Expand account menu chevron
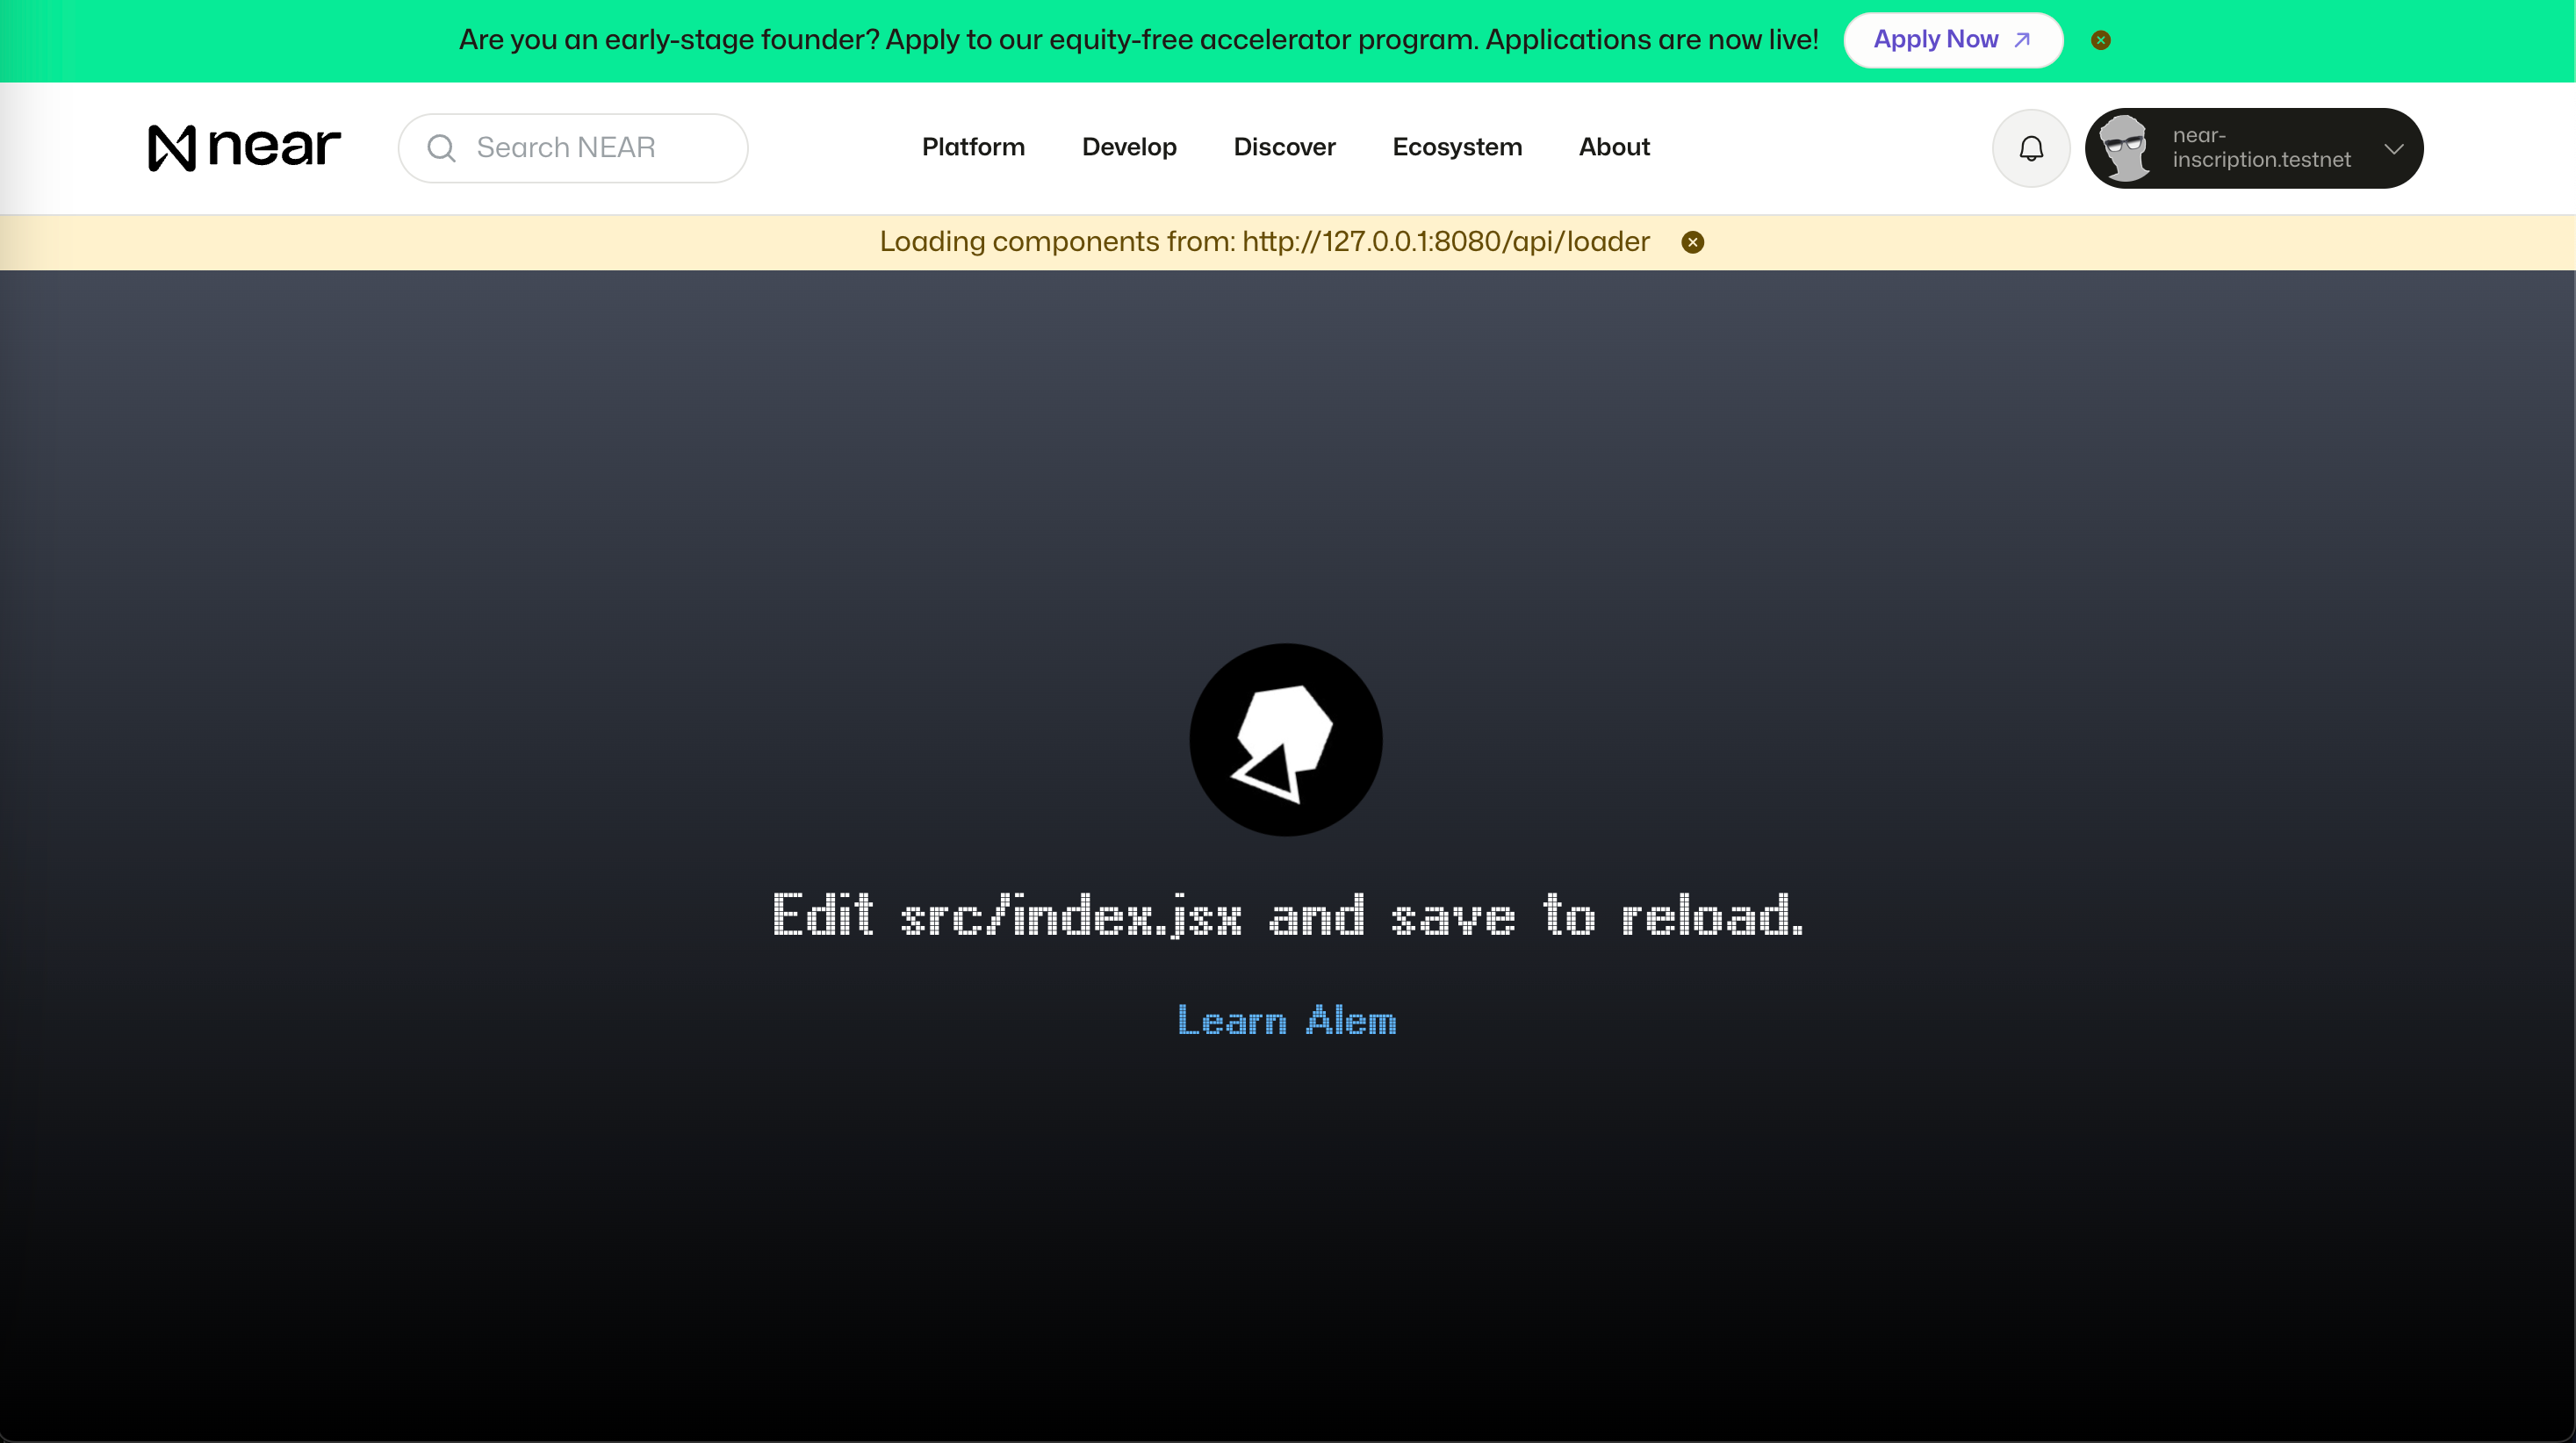 (x=2393, y=149)
